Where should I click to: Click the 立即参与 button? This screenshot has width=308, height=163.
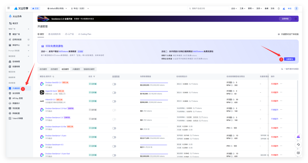[x=289, y=59]
